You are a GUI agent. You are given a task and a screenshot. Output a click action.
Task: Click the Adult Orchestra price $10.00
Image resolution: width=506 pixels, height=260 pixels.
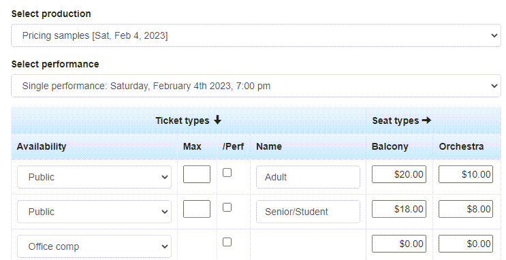pyautogui.click(x=466, y=174)
